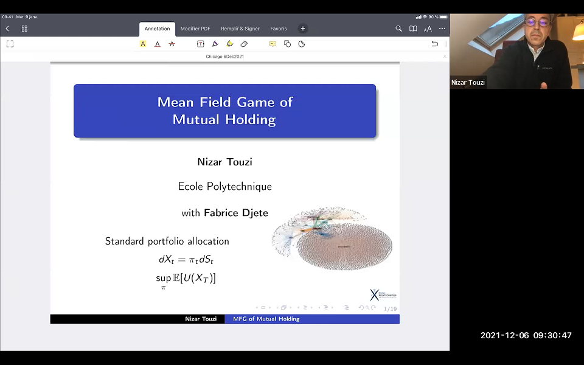
Task: Open the page thumbnails book icon
Action: pyautogui.click(x=413, y=28)
